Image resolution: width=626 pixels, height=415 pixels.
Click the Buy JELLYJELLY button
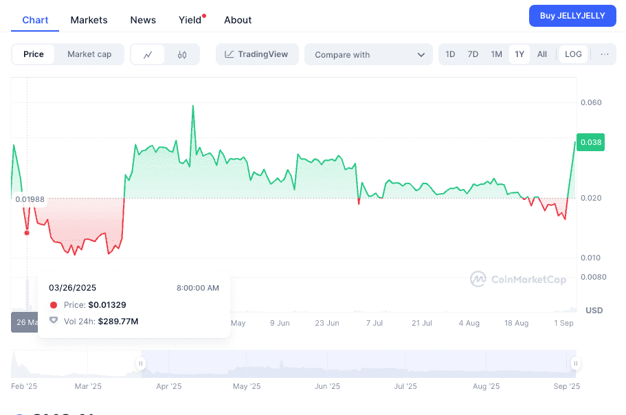(x=572, y=16)
